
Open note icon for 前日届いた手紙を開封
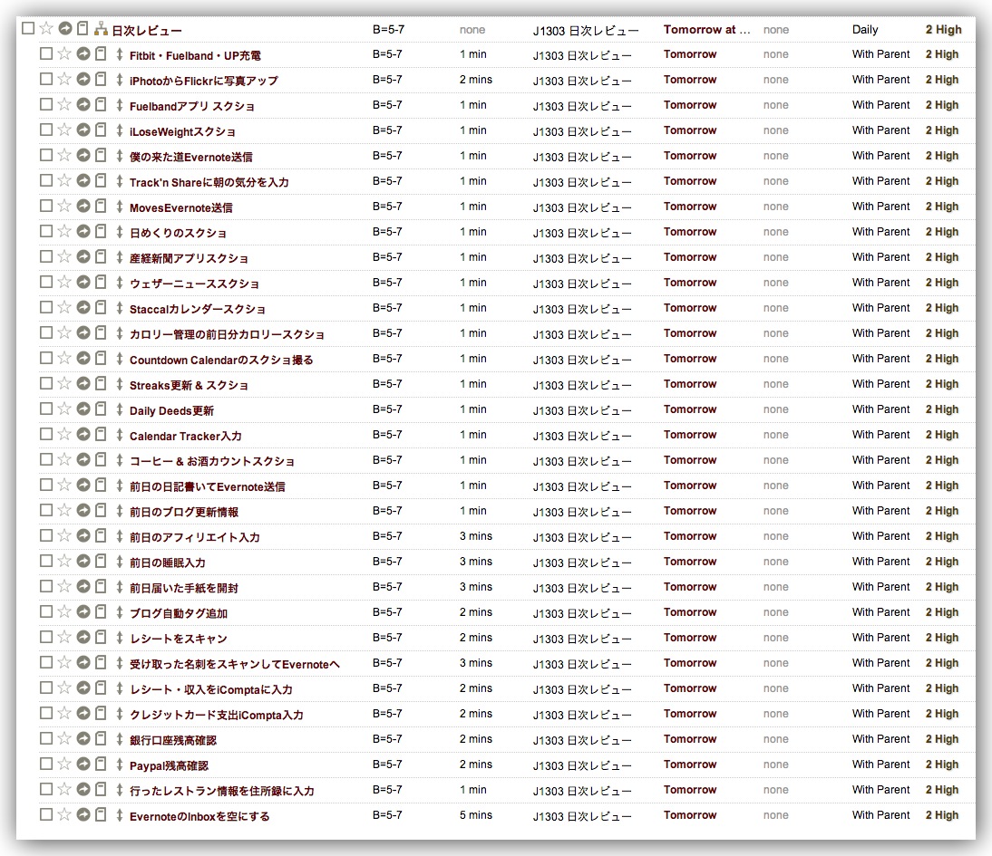101,587
